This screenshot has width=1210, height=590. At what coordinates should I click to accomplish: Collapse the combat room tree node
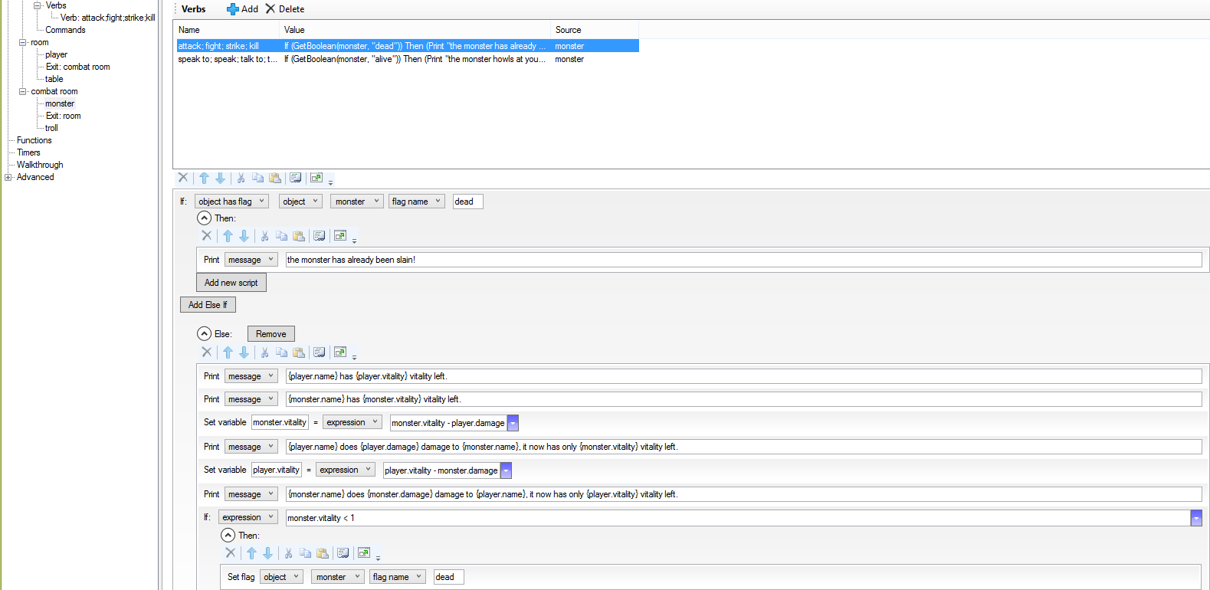coord(23,91)
